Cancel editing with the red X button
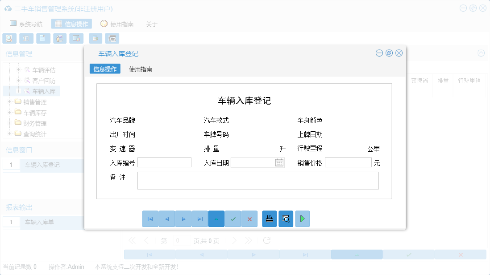The image size is (490, 275). coord(249,218)
